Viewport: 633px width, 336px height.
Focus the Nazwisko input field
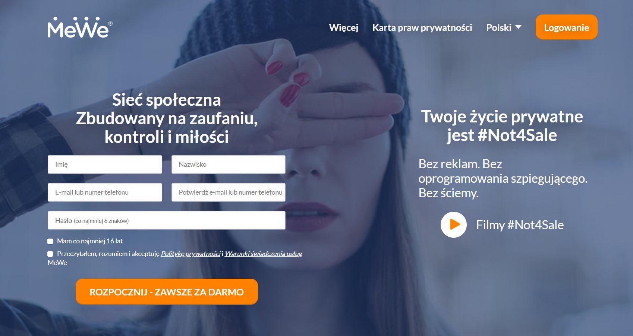229,164
